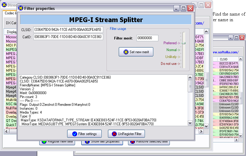Minimize the Filter properties window
This screenshot has height=156, width=246.
pos(176,8)
